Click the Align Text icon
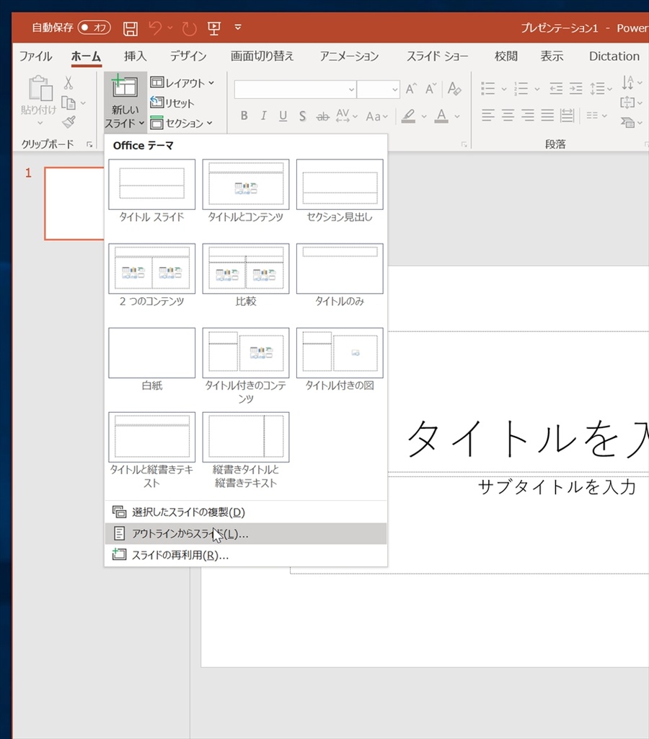The height and width of the screenshot is (739, 649). (627, 102)
